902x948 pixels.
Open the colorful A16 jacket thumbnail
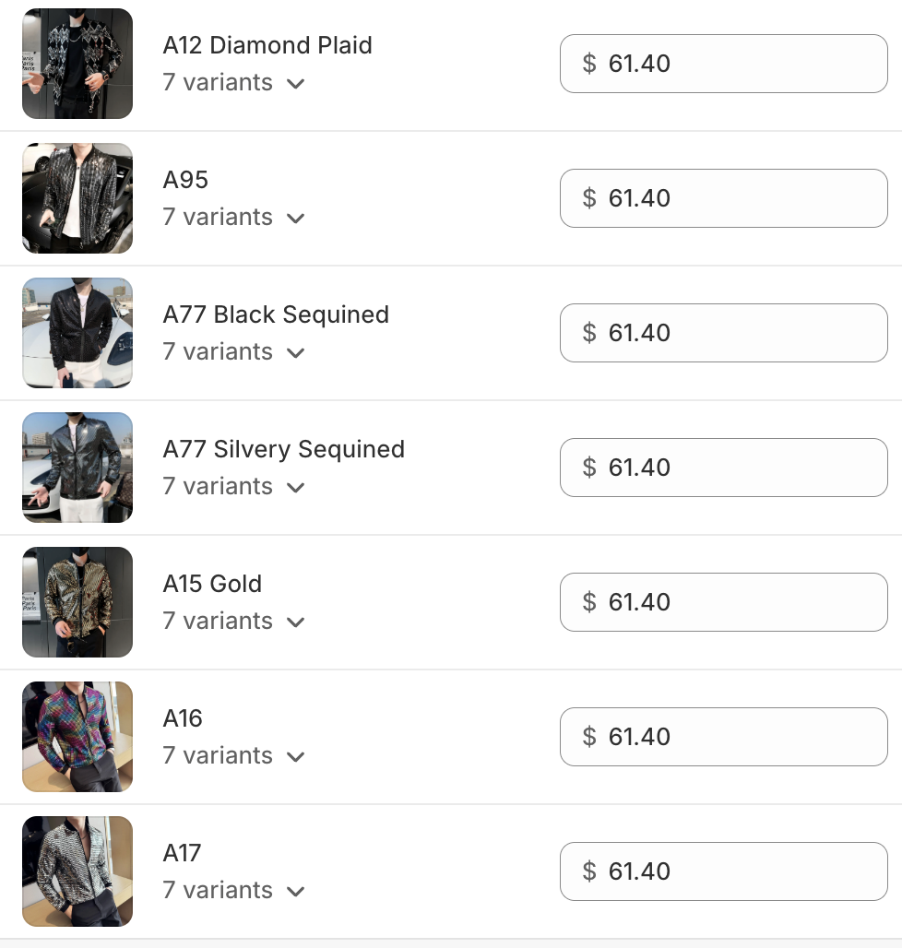click(x=77, y=737)
